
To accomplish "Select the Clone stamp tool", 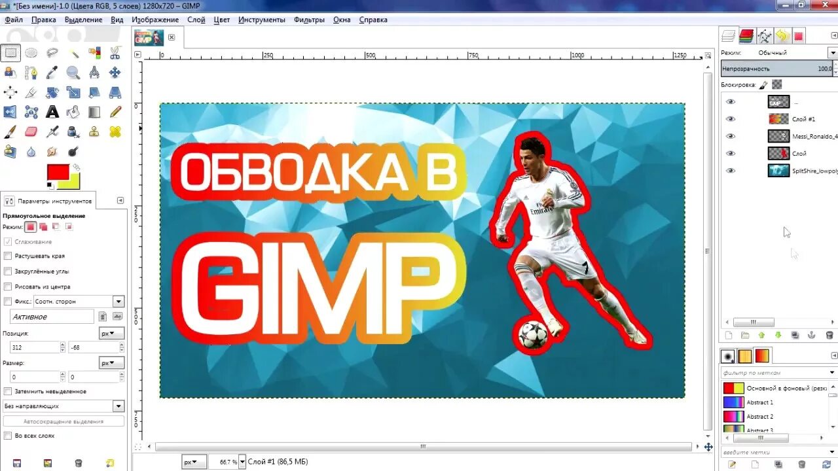I will coord(94,131).
